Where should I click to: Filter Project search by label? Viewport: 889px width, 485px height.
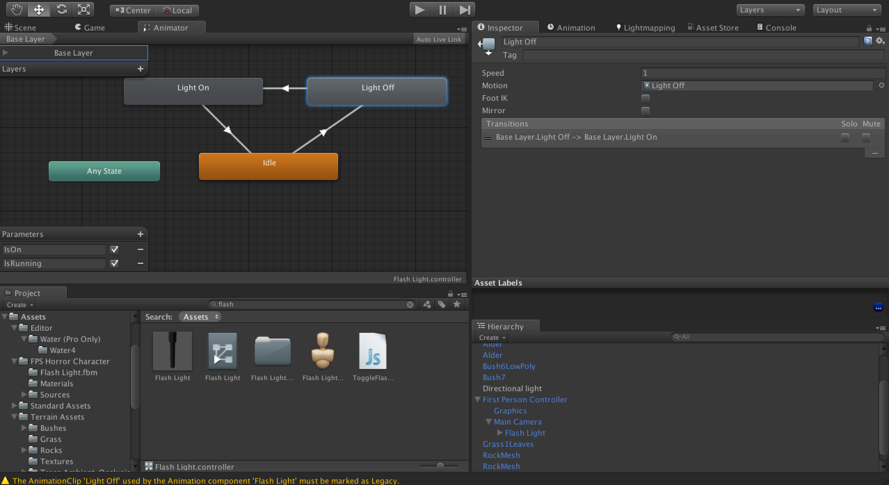(x=442, y=305)
